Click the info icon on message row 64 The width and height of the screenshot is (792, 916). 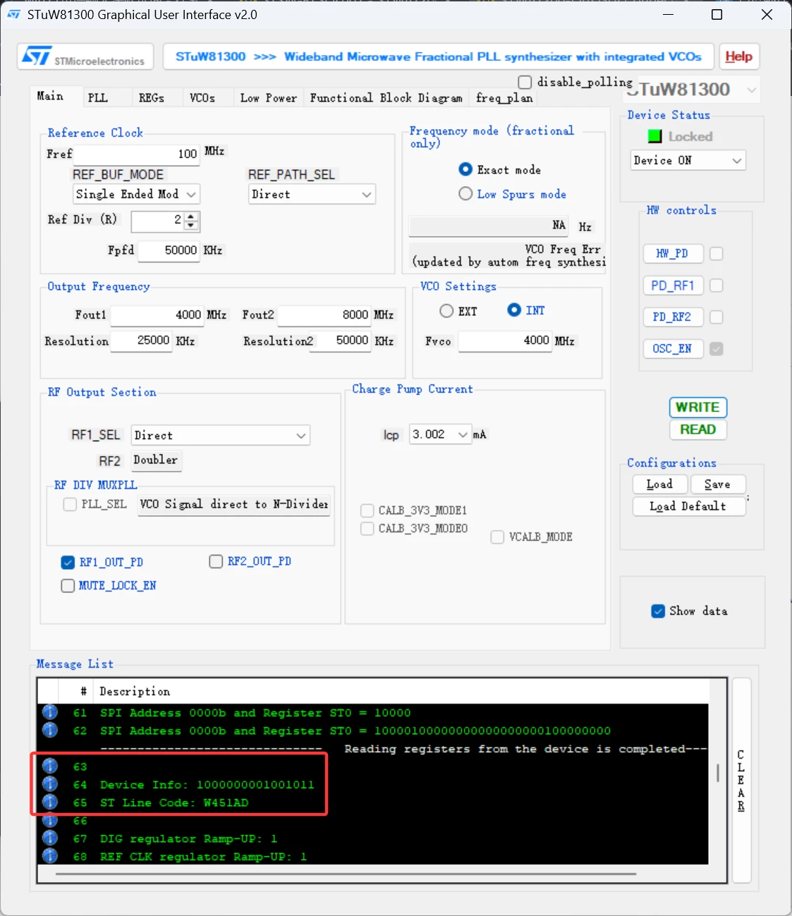49,783
